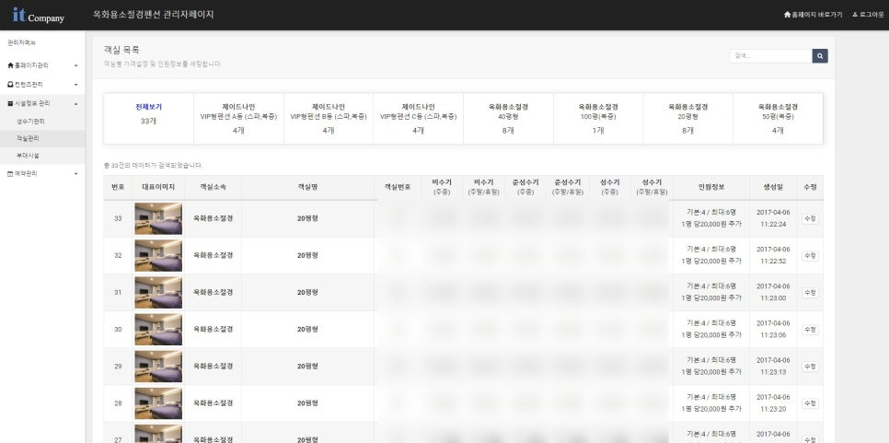The image size is (889, 443).
Task: Open the room thumbnail in row 31
Action: (x=158, y=292)
